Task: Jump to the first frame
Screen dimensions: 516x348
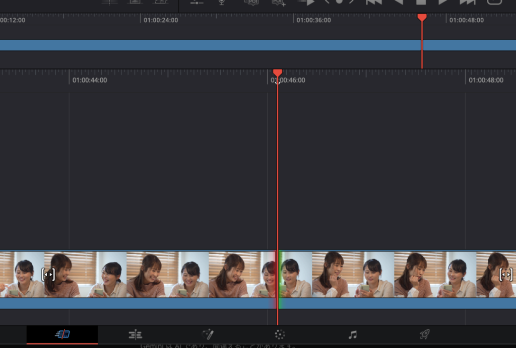Action: click(373, 2)
